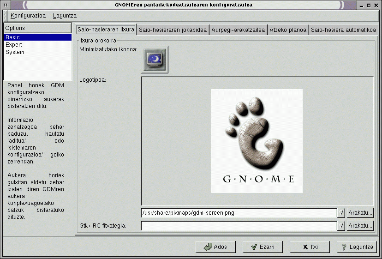Click the Ados button

tap(215, 247)
